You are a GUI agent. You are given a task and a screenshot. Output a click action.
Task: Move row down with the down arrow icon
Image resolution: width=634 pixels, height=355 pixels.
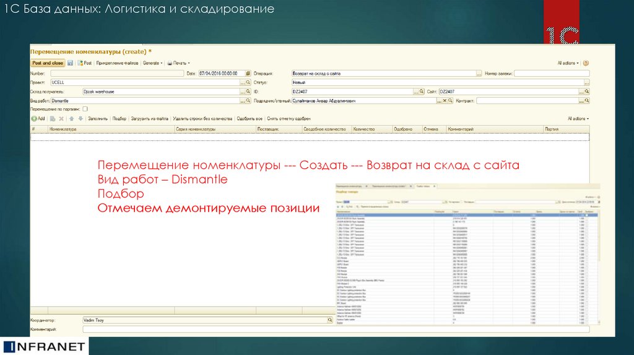pyautogui.click(x=80, y=119)
